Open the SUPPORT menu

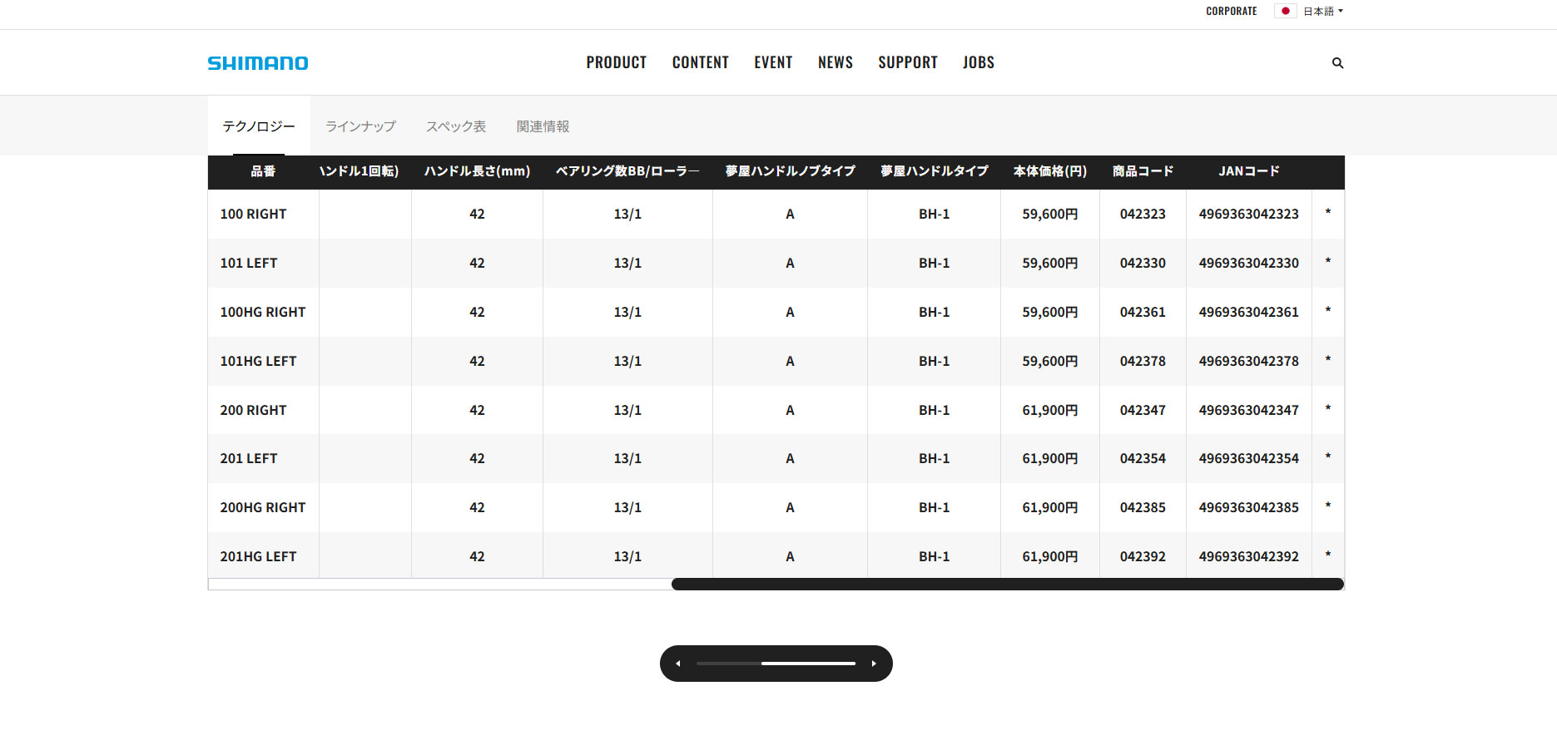pyautogui.click(x=908, y=62)
